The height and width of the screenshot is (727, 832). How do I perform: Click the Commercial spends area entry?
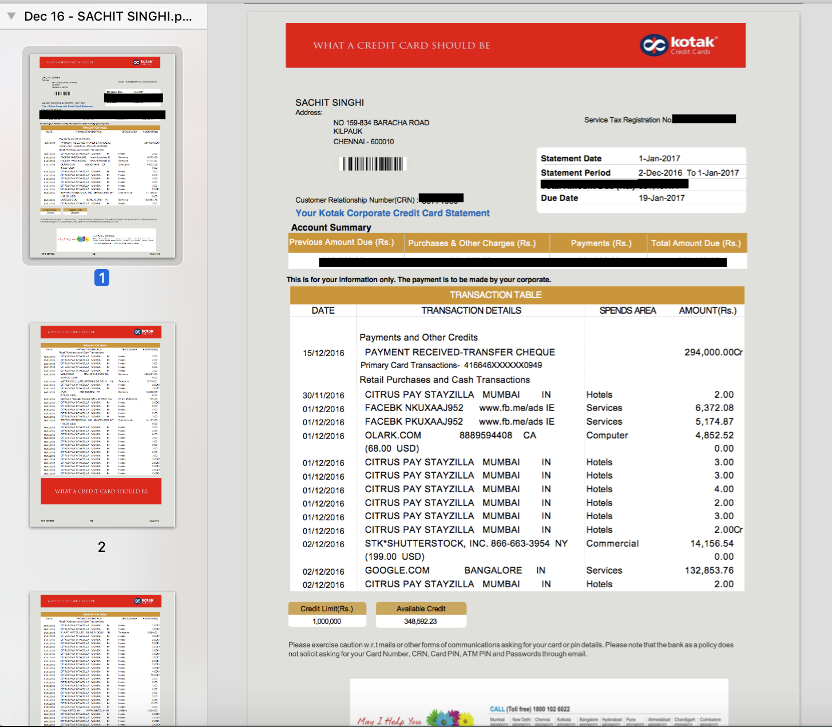(x=612, y=544)
